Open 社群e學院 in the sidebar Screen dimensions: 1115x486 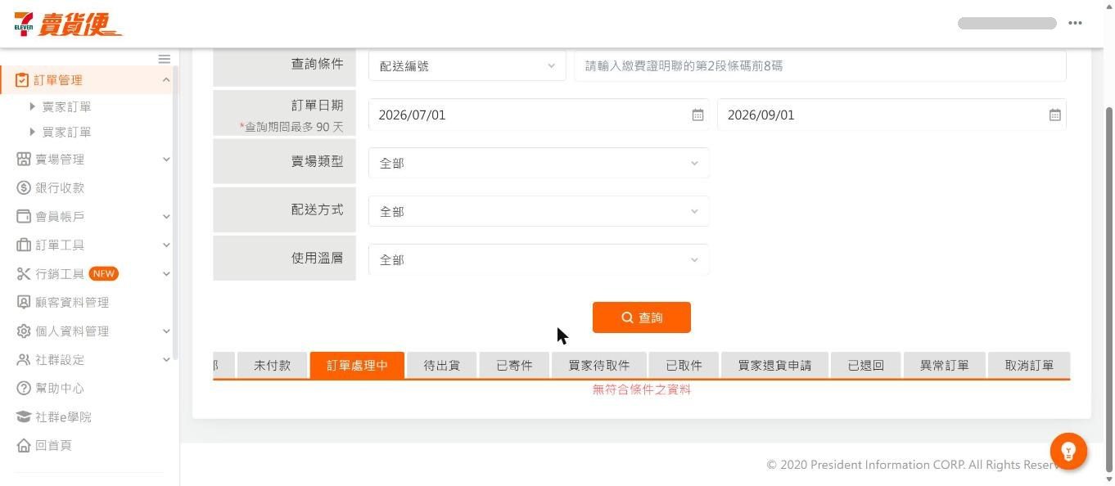tap(63, 416)
